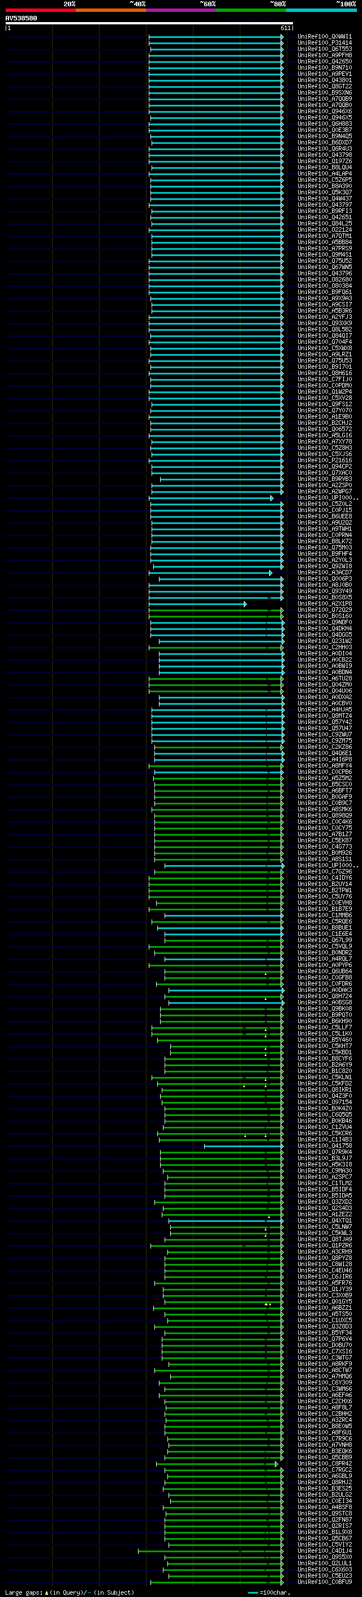Open hit UniRef100_B9SXN6

(x=324, y=92)
